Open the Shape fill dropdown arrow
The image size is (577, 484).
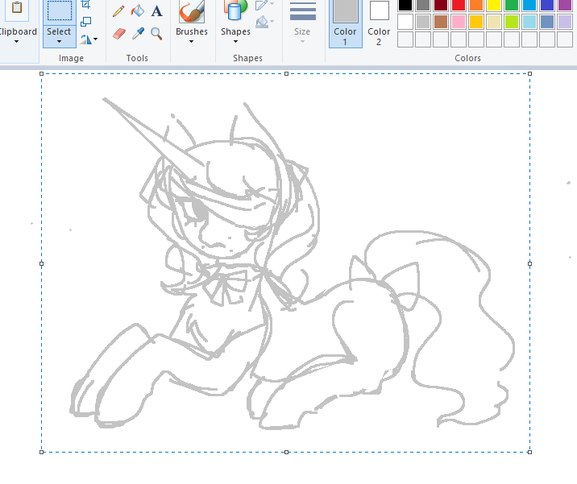click(272, 22)
